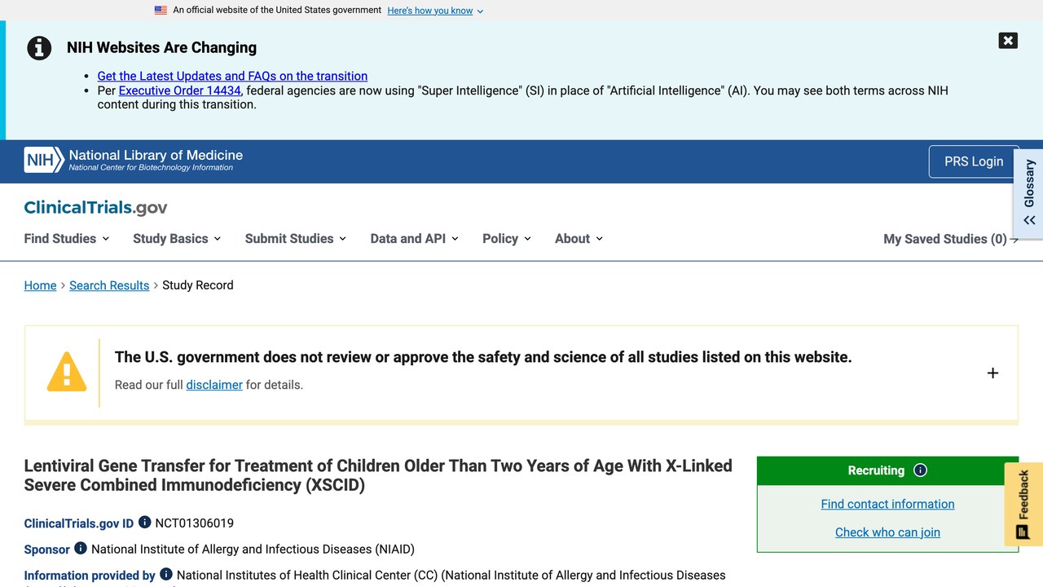Expand the Policy dropdown menu
1043x587 pixels.
tap(507, 239)
